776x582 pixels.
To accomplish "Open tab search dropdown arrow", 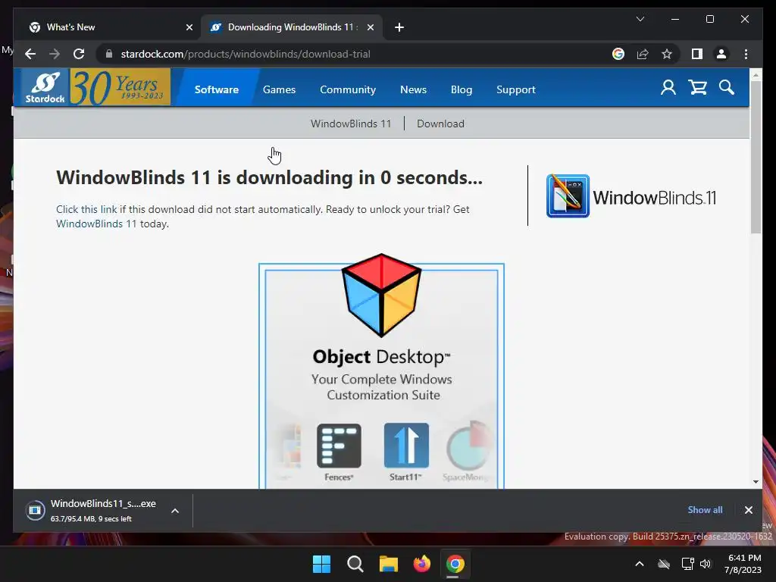I will point(640,19).
